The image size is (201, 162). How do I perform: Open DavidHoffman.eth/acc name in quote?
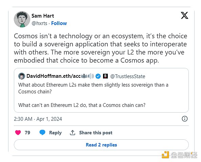coord(54,76)
